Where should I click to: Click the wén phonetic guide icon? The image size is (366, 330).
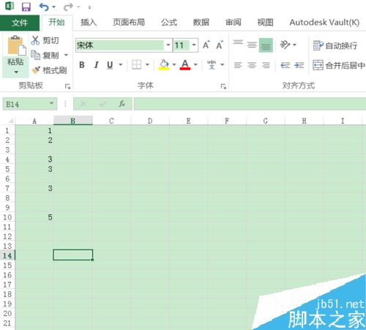pos(212,65)
